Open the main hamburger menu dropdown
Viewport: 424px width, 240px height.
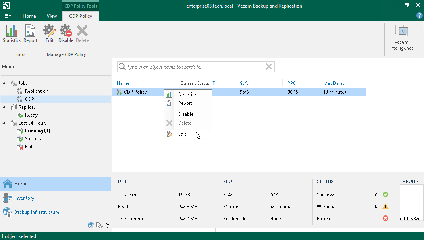(x=8, y=16)
